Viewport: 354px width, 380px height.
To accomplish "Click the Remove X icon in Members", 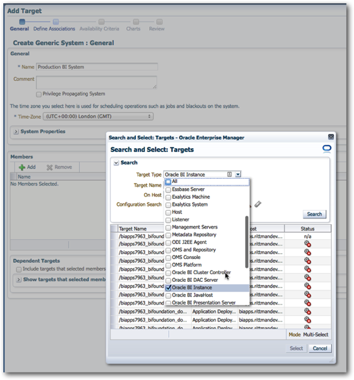I will (x=49, y=167).
